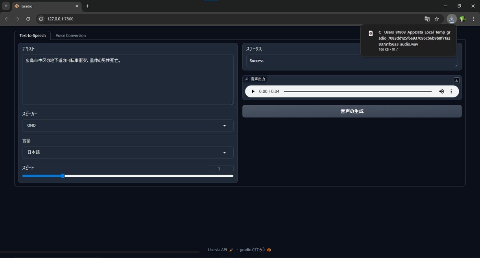This screenshot has height=258, width=480.
Task: Open audio player three-dot options menu
Action: coord(451,91)
